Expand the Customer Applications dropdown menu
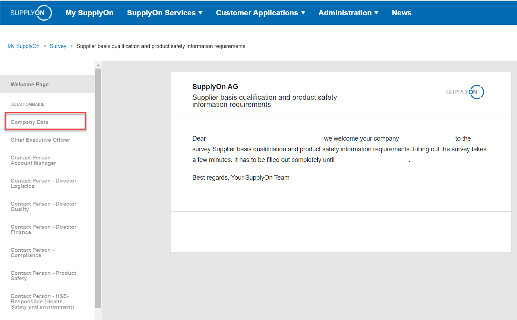This screenshot has height=320, width=517. 260,13
